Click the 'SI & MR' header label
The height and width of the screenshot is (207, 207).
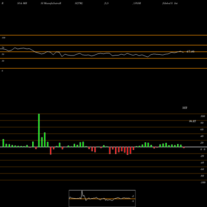[22, 3]
